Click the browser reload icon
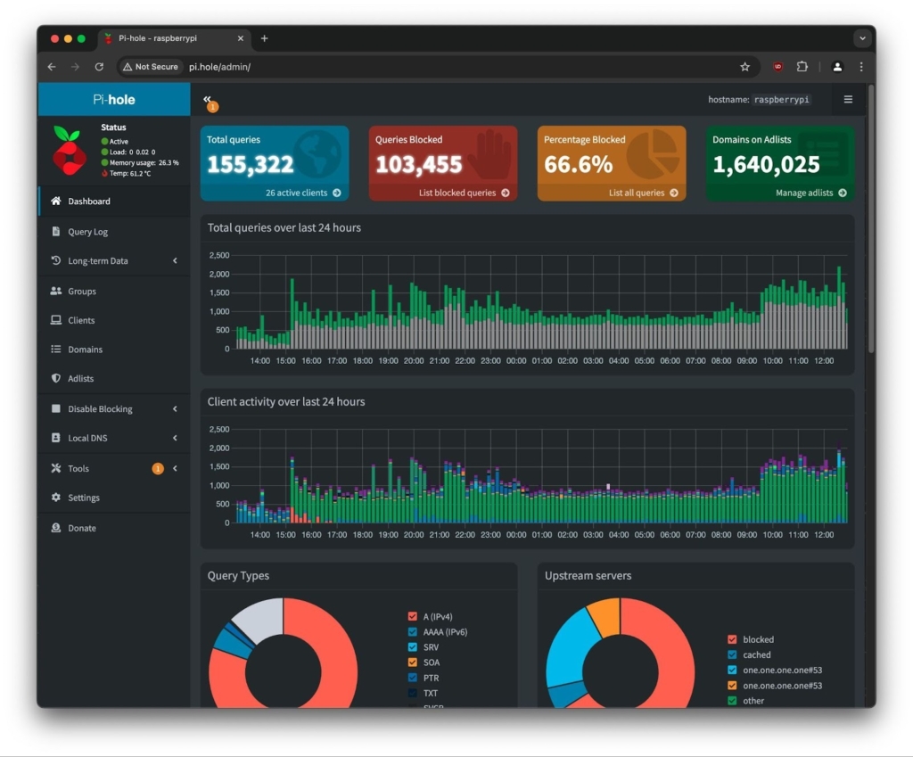913x757 pixels. 99,67
